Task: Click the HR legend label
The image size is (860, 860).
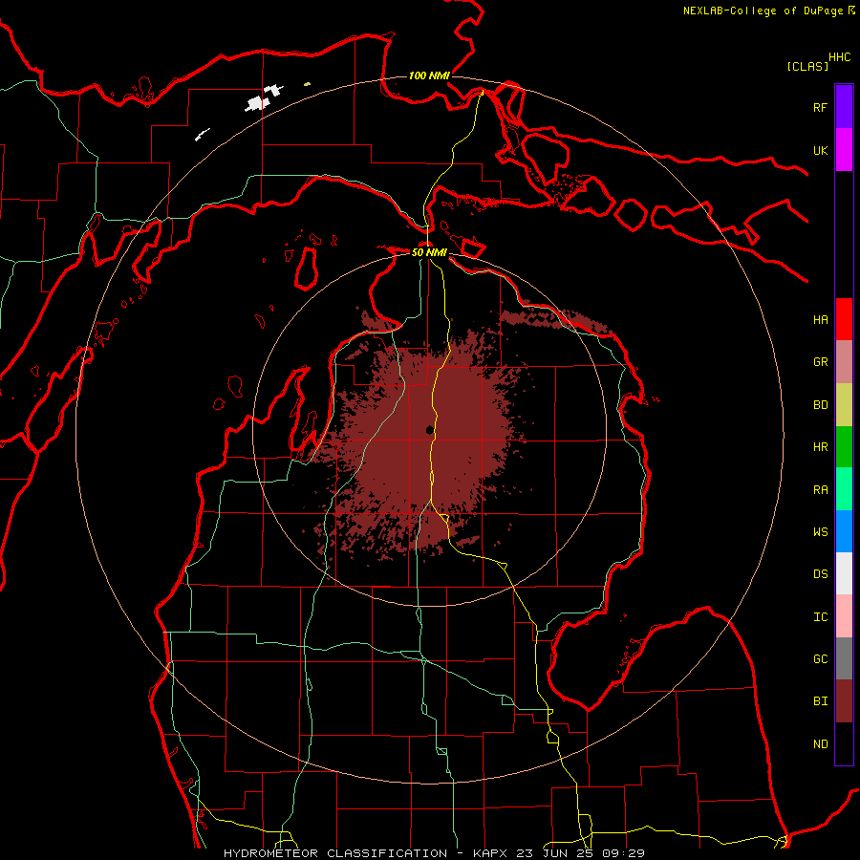Action: point(820,447)
